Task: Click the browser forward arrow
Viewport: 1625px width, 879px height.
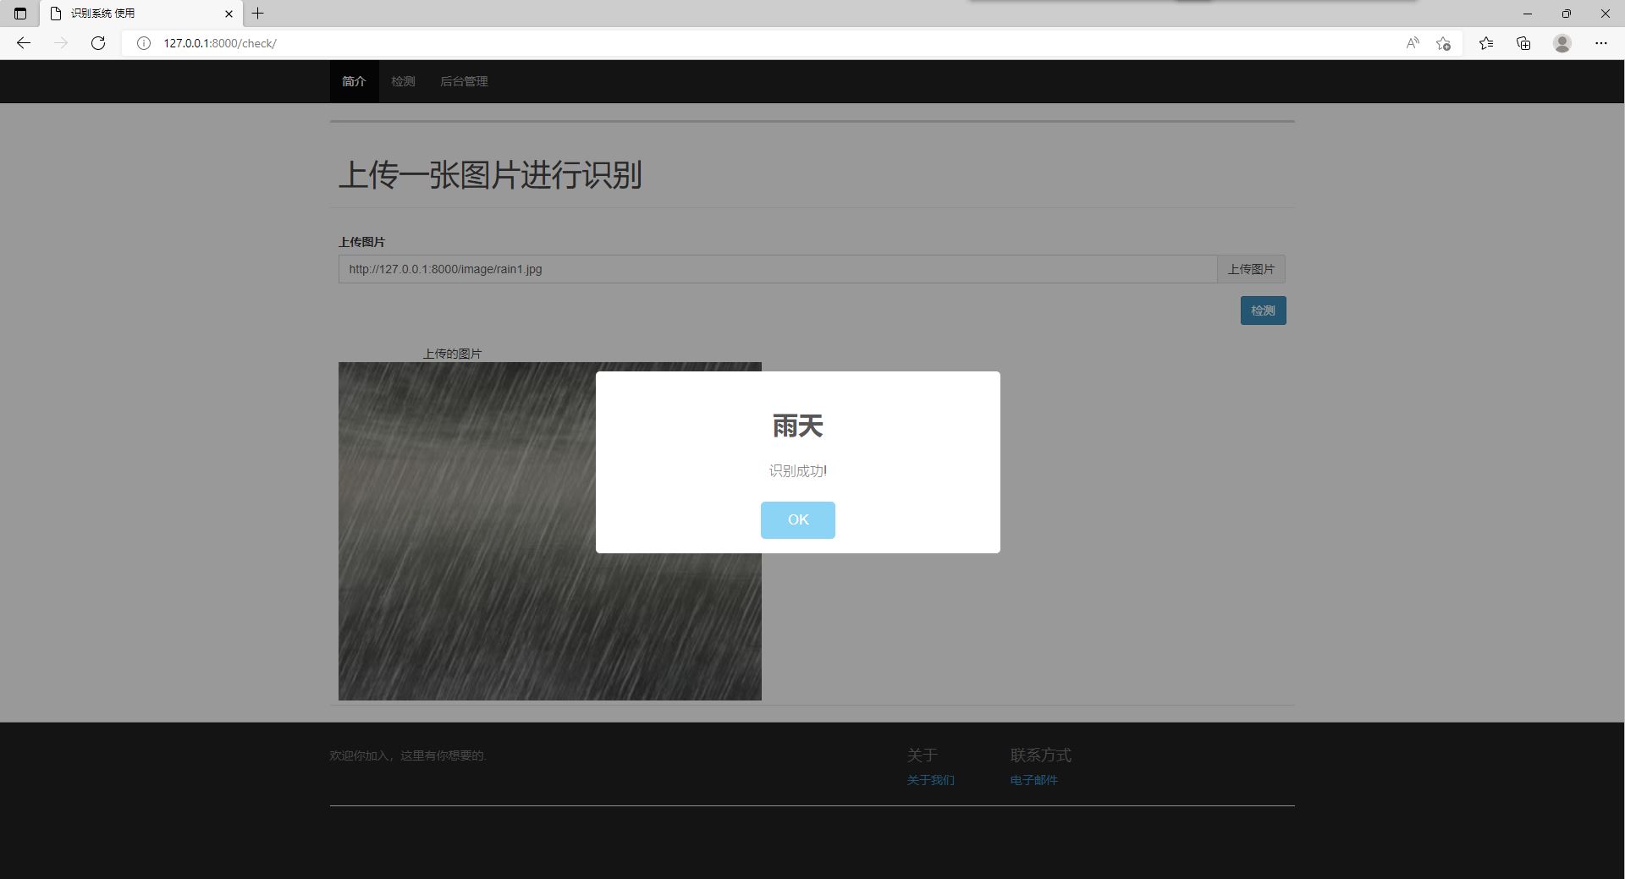Action: (x=61, y=43)
